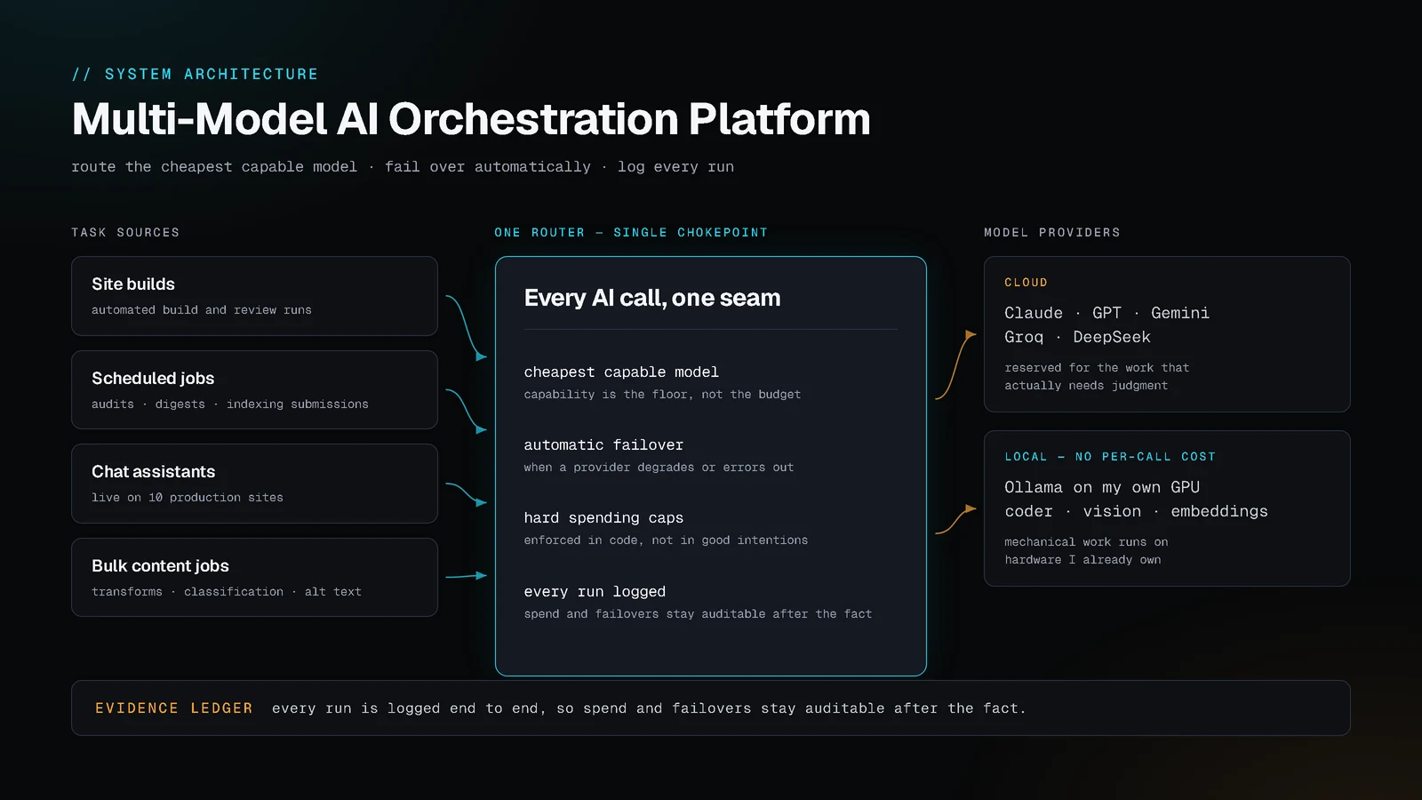Click the 'CLOUD' label
Image resolution: width=1422 pixels, height=800 pixels.
[x=1027, y=283]
